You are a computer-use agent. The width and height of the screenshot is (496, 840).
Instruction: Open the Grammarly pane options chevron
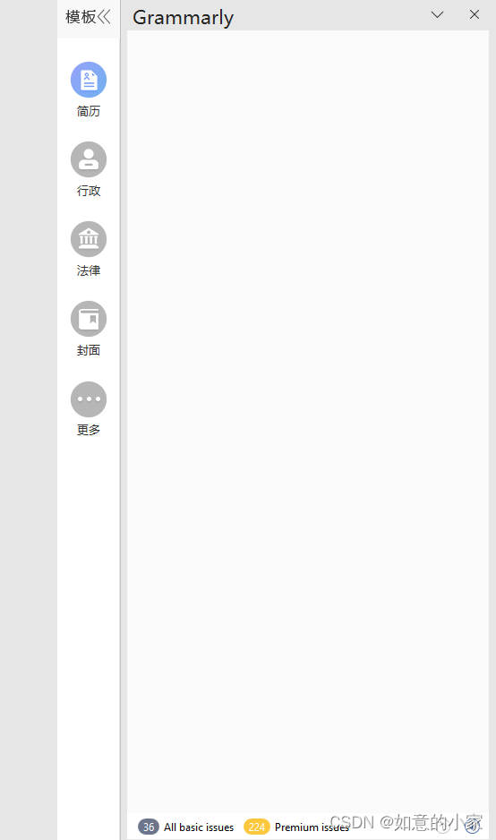tap(438, 14)
